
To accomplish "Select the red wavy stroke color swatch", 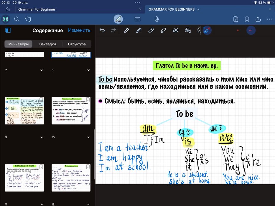I will 251,30.
